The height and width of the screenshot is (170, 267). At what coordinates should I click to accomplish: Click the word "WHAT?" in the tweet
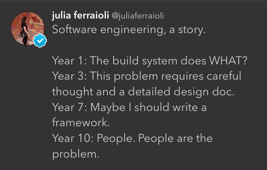(x=228, y=60)
